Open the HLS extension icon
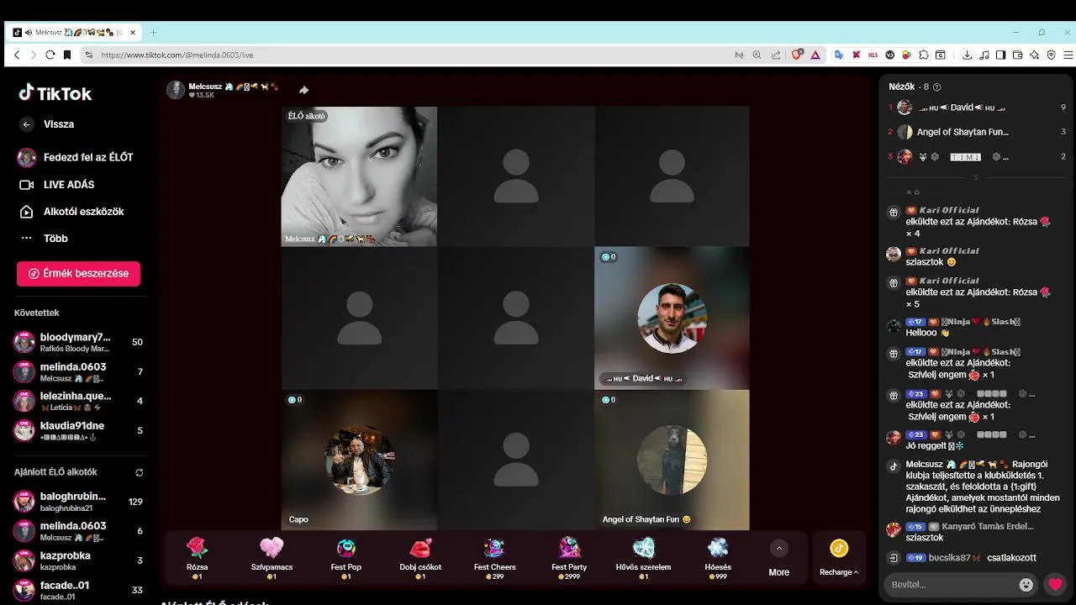 click(873, 55)
